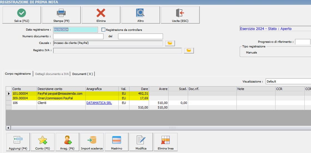311x153 pixels.
Task: Print with the Stampa (F9) button
Action: (61, 15)
